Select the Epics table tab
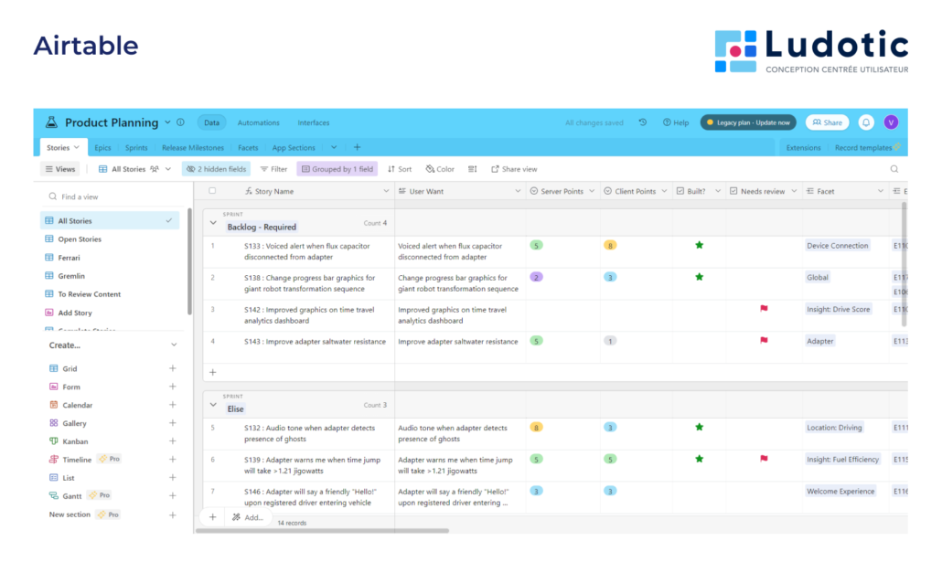This screenshot has height=562, width=942. 102,147
